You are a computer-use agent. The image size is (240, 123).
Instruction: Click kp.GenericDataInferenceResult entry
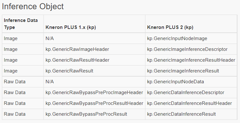tap(182, 114)
